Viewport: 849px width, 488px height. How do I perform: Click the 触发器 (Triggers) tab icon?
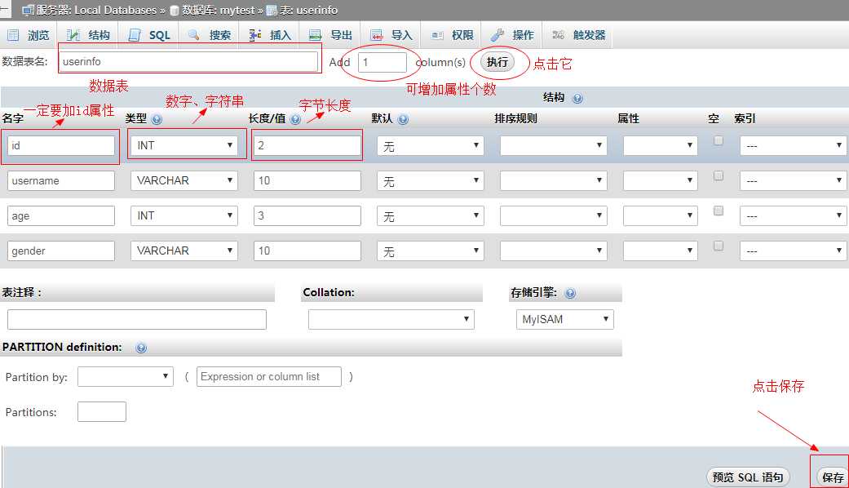[x=558, y=35]
